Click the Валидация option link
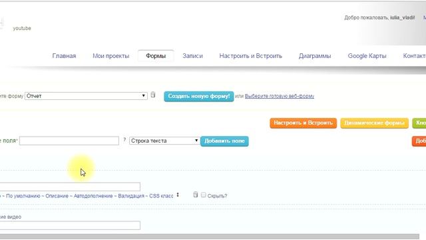The image size is (426, 240). [131, 196]
